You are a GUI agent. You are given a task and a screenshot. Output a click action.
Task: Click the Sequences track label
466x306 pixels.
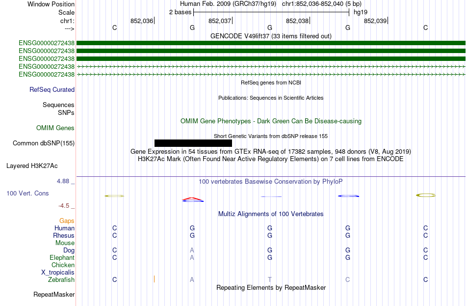pyautogui.click(x=58, y=105)
